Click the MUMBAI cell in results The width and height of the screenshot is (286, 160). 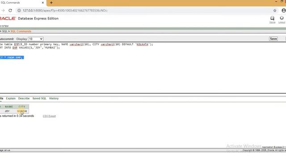[x=22, y=111]
